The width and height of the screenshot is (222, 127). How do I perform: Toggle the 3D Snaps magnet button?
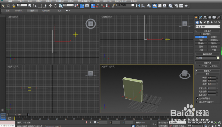[93, 6]
